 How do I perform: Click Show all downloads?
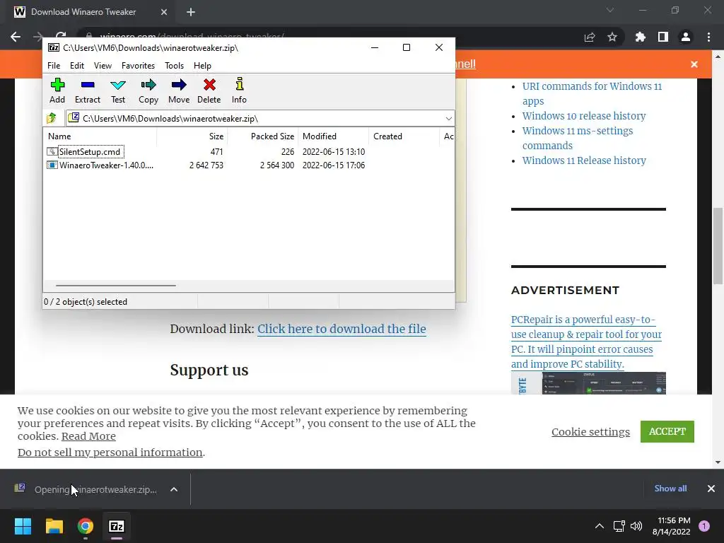(670, 489)
